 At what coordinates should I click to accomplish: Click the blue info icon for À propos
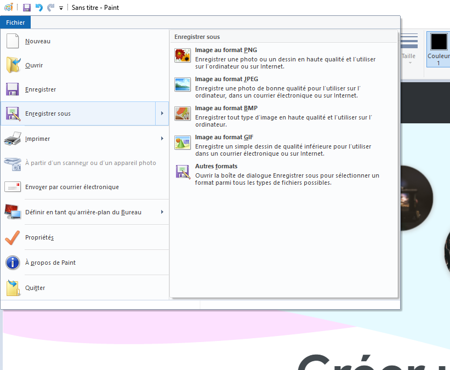pos(13,263)
